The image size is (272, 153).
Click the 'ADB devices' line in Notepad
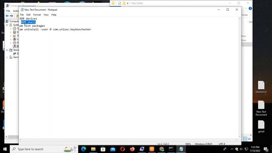[x=28, y=19]
